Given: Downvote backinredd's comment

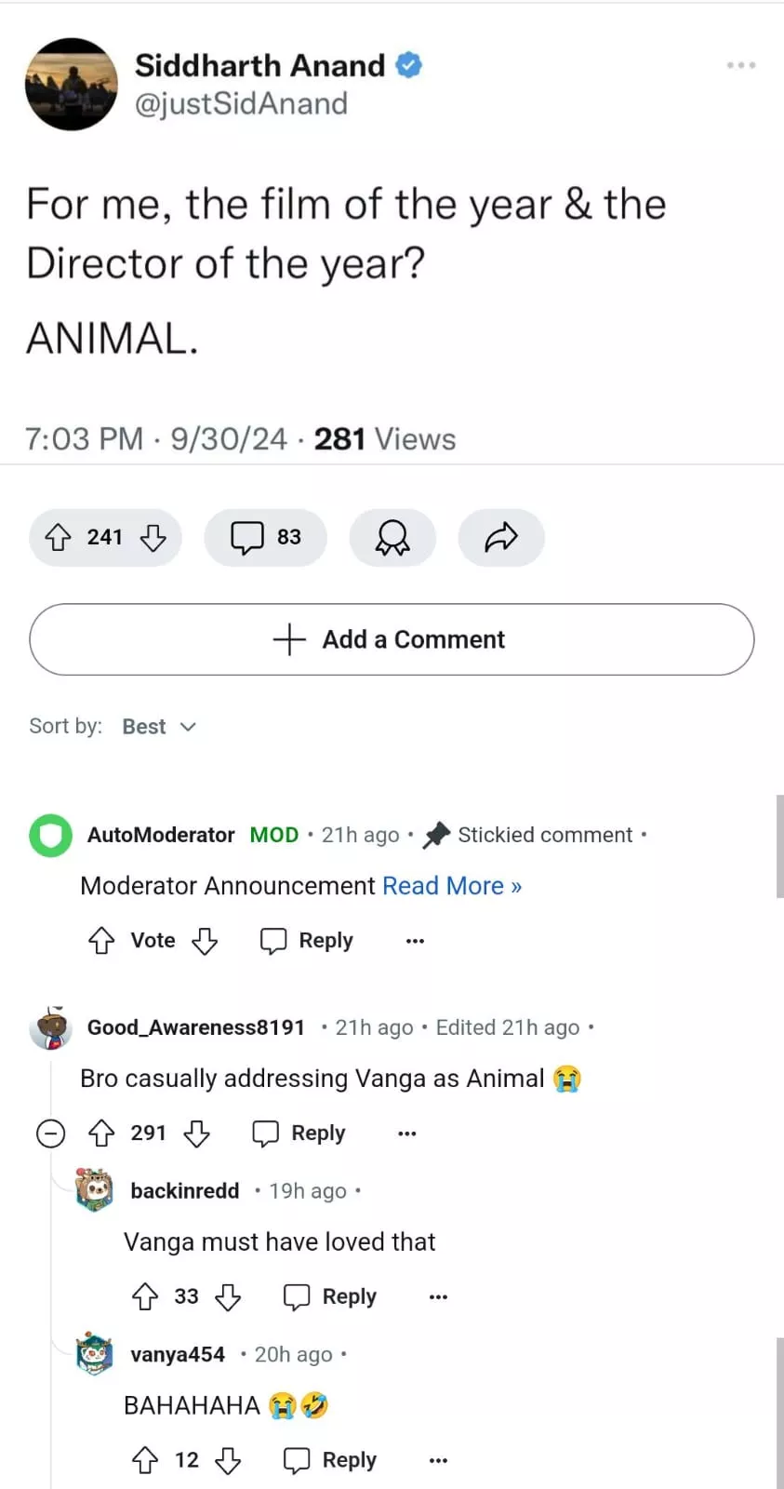Looking at the screenshot, I should point(228,1296).
